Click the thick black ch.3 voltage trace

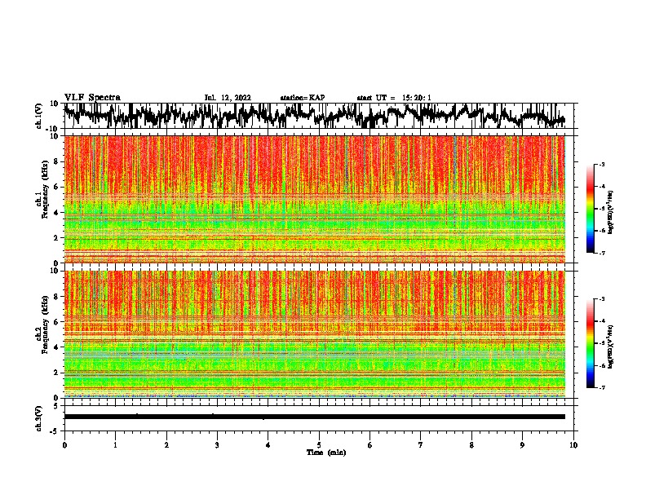coord(315,417)
